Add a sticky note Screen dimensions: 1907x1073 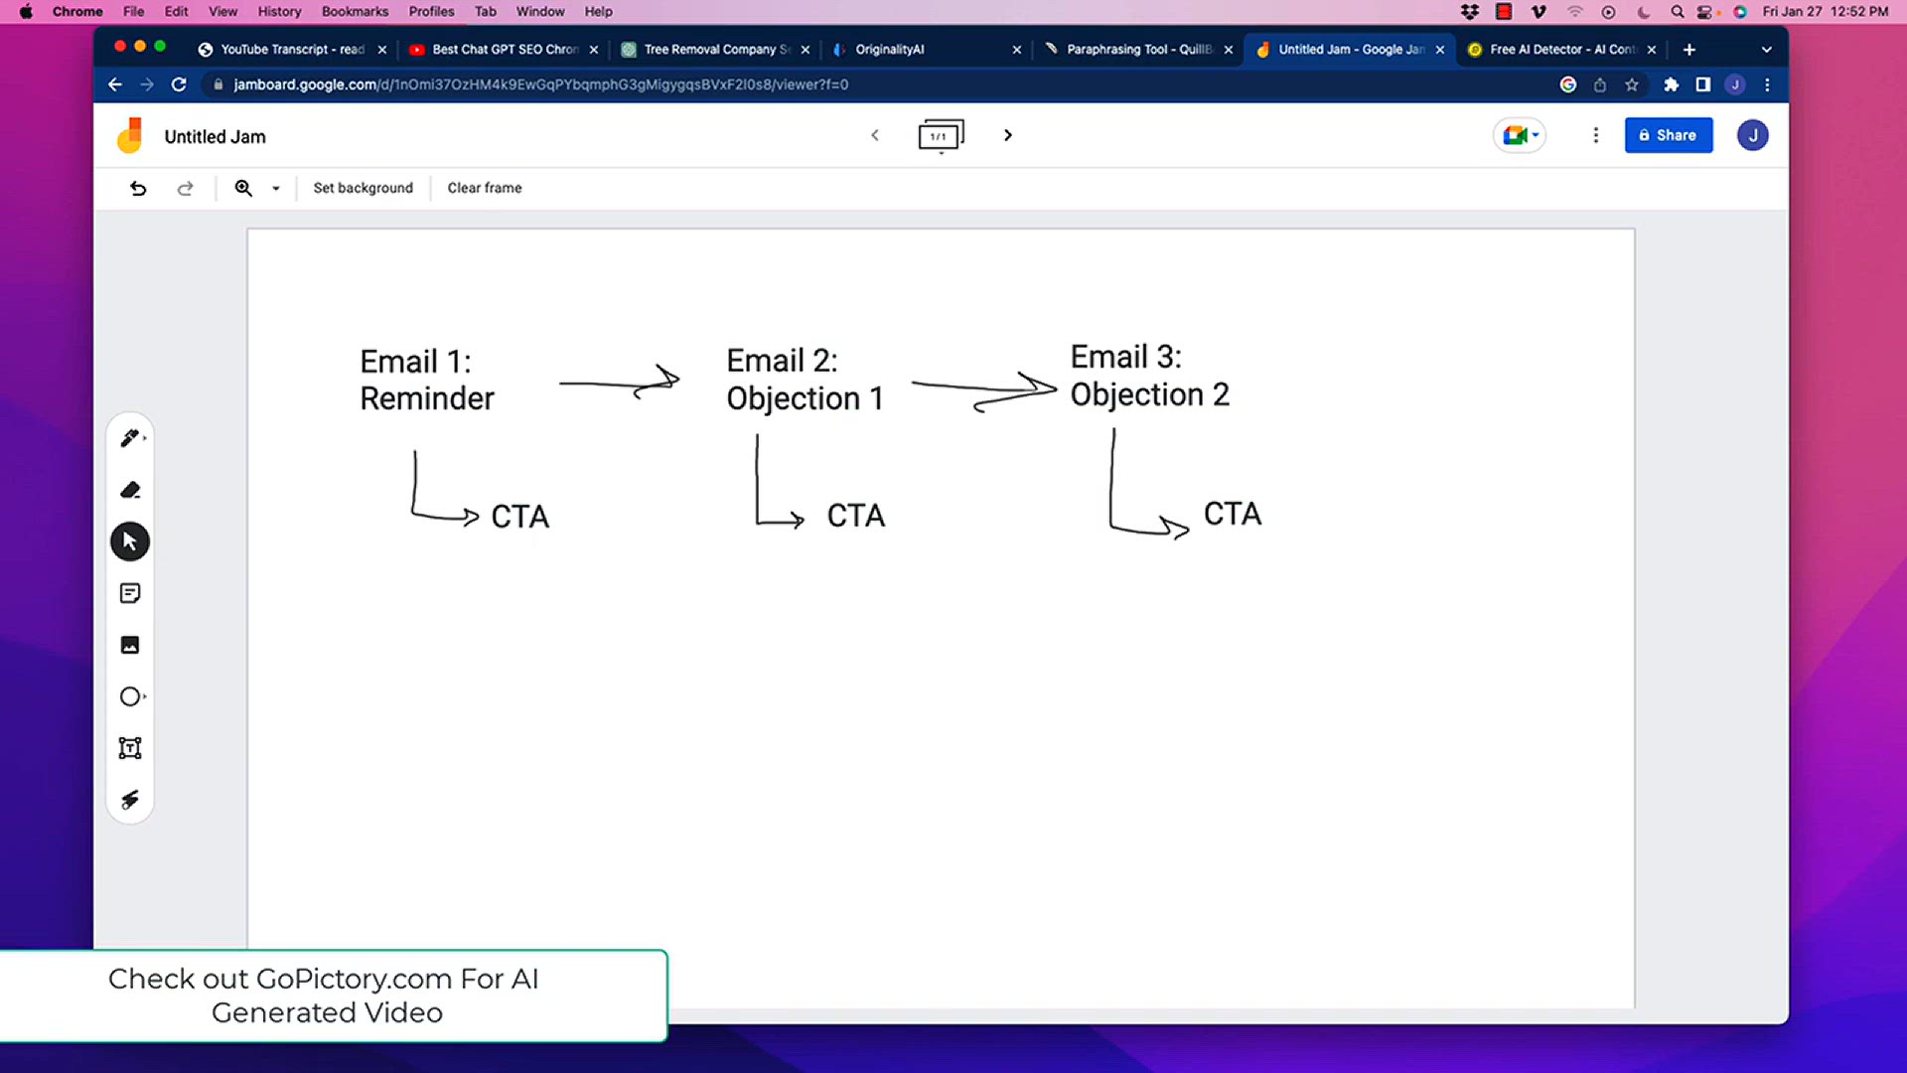[x=129, y=593]
